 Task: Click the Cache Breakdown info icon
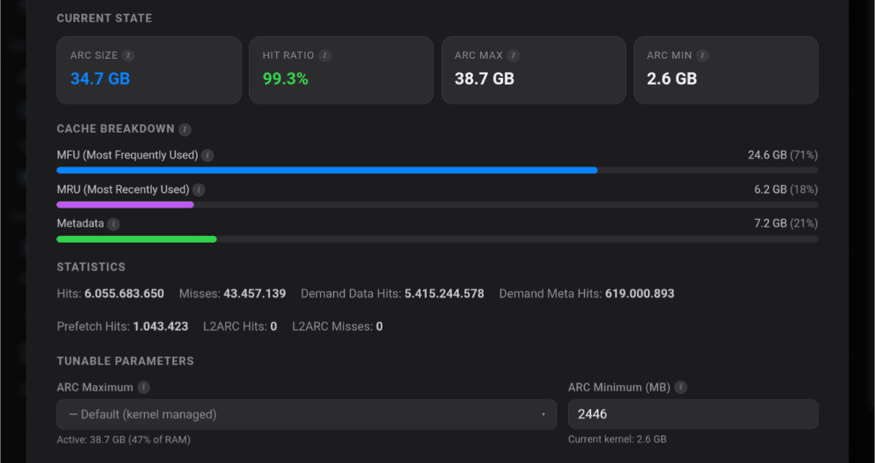(x=185, y=129)
